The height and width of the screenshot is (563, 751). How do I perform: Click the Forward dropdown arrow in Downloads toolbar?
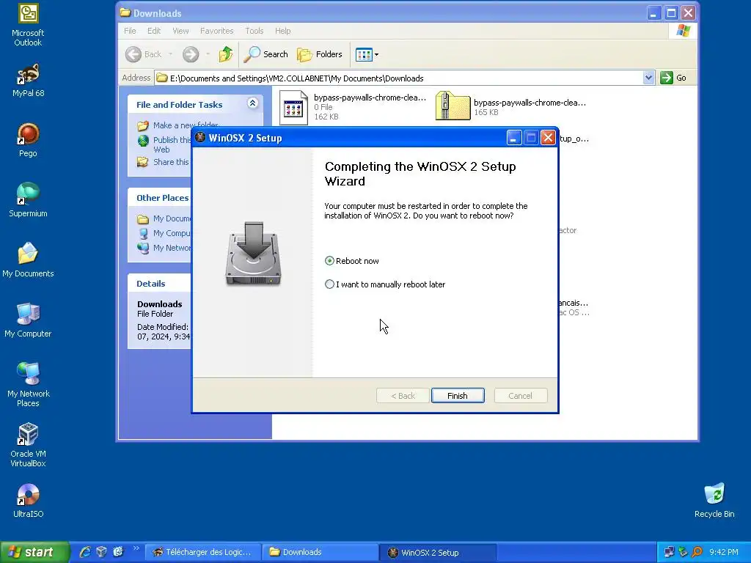pyautogui.click(x=208, y=54)
